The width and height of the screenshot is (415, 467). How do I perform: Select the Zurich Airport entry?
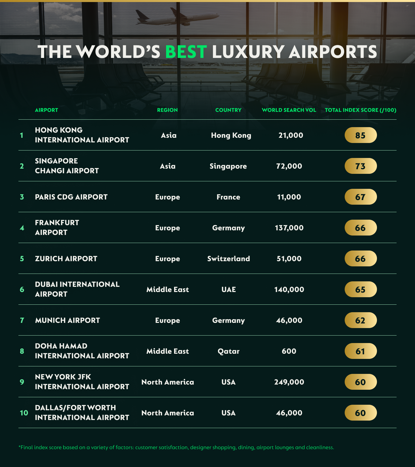click(66, 259)
